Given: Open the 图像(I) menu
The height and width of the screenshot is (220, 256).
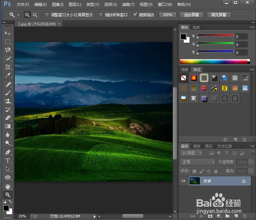Looking at the screenshot, I should pos(57,4).
